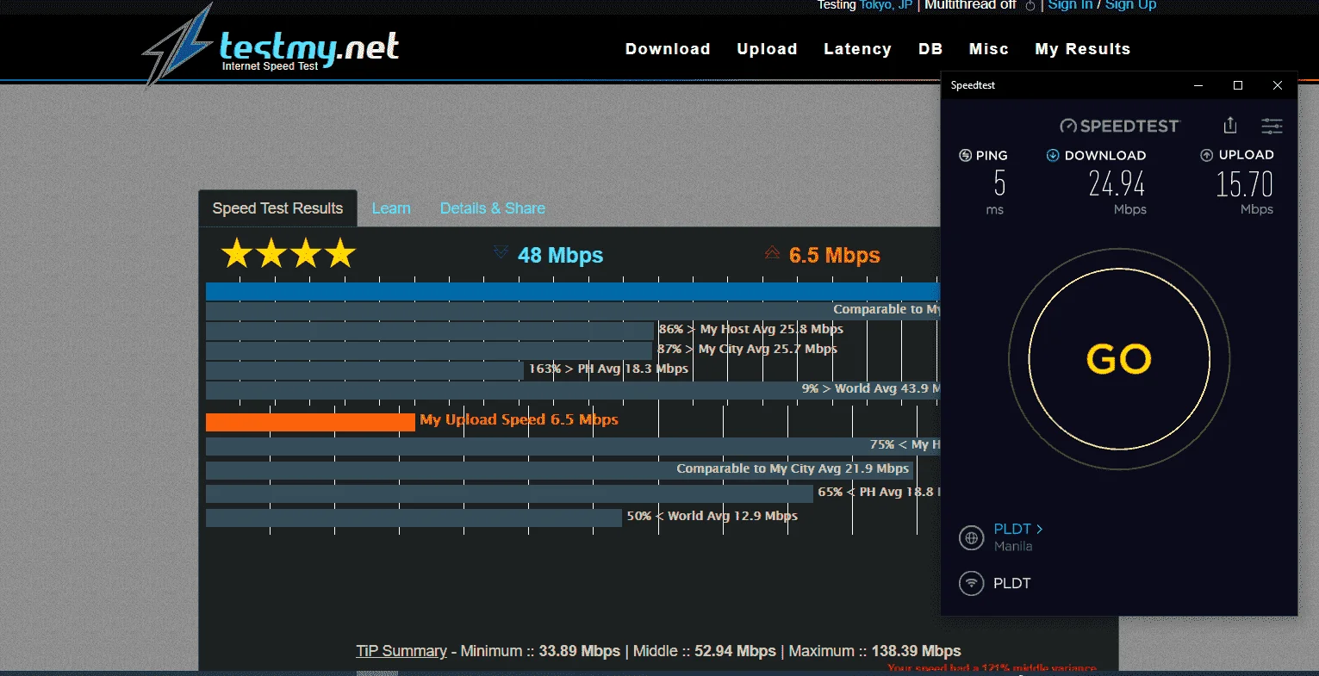Viewport: 1319px width, 676px height.
Task: Click the Speedtest window title bar text
Action: [x=973, y=85]
